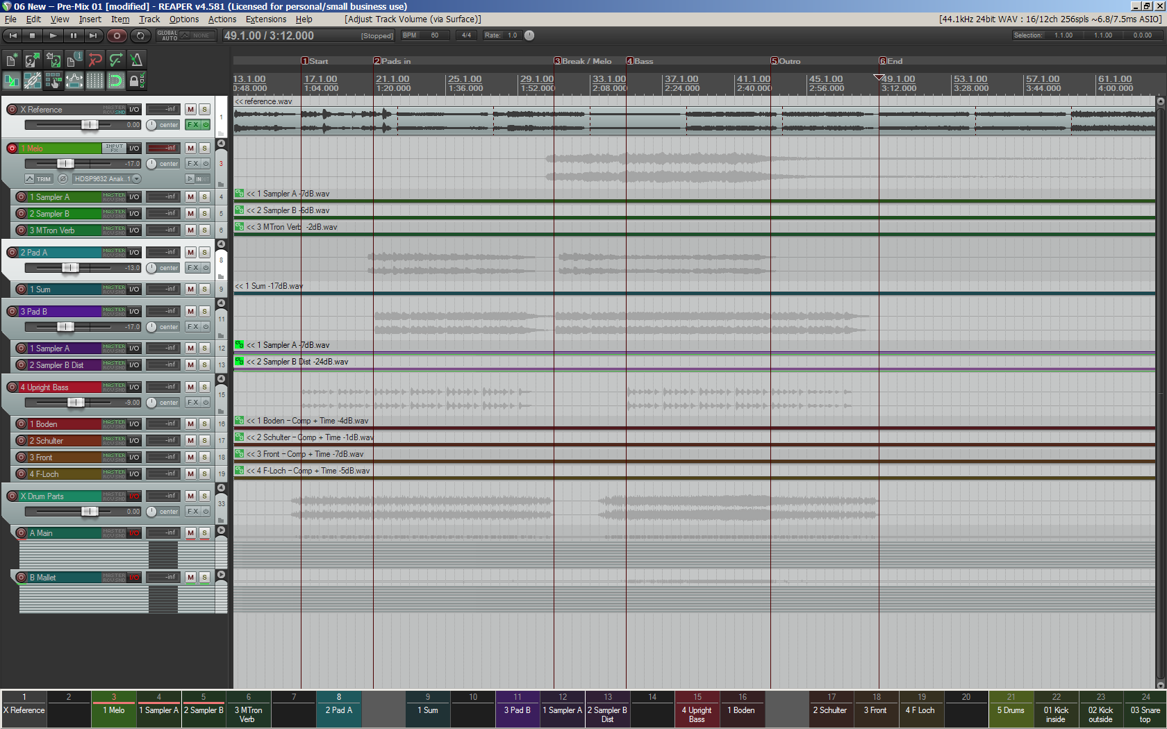
Task: Solo the X Drum Parts track
Action: [204, 496]
